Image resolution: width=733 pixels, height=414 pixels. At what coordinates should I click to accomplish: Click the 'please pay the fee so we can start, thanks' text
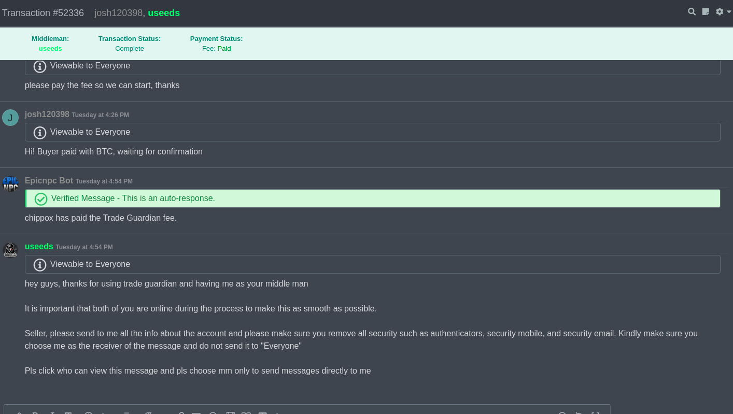coord(102,85)
